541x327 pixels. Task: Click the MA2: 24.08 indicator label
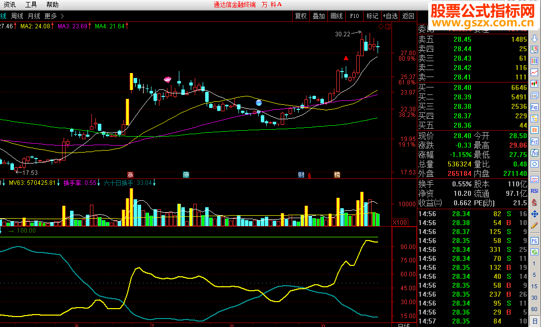[35, 26]
